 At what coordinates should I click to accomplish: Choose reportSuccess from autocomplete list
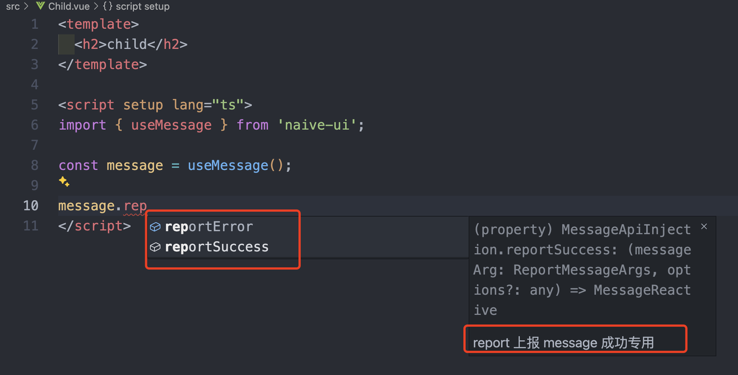pyautogui.click(x=217, y=247)
